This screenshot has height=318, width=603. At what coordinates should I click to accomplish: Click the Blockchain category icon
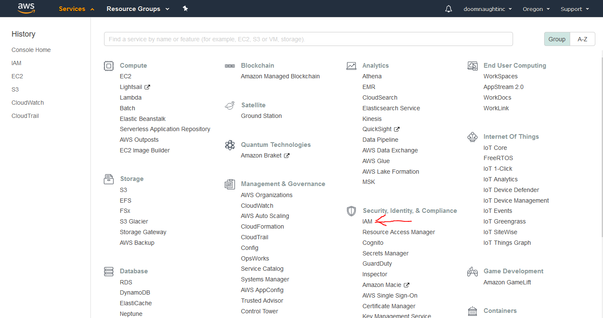(x=230, y=66)
